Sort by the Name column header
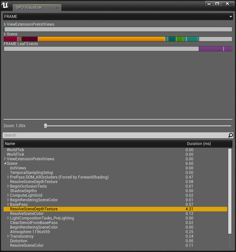The width and height of the screenshot is (236, 252). (94, 144)
